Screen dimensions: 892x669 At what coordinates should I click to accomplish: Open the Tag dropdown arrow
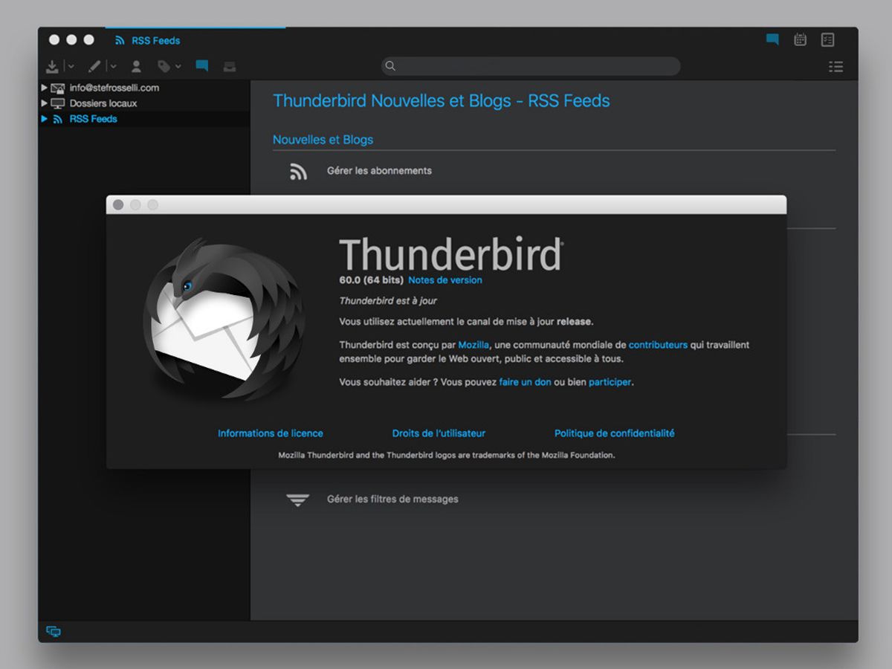178,67
